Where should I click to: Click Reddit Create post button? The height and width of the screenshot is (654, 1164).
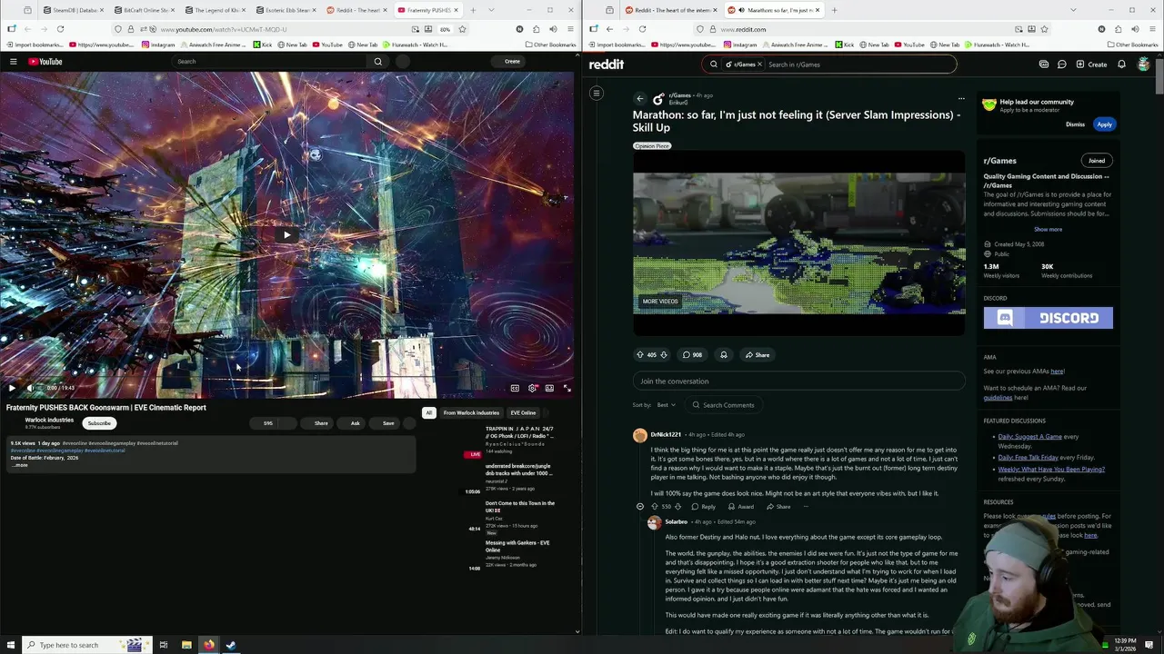[1091, 64]
